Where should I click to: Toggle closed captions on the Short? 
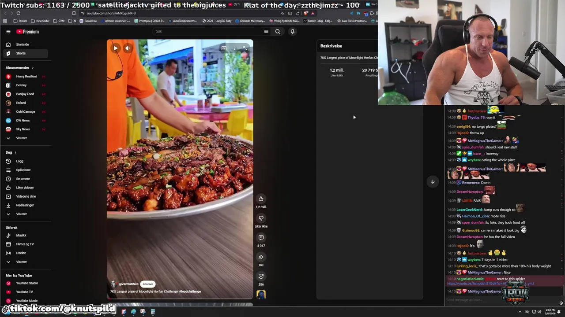coord(224,48)
